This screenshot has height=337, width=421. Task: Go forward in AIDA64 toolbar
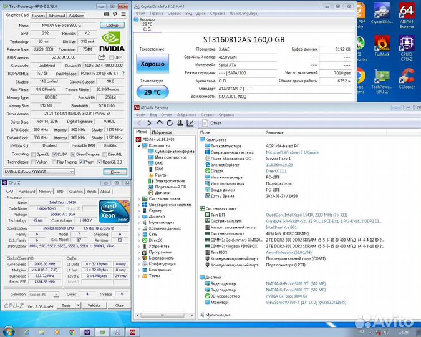point(149,123)
